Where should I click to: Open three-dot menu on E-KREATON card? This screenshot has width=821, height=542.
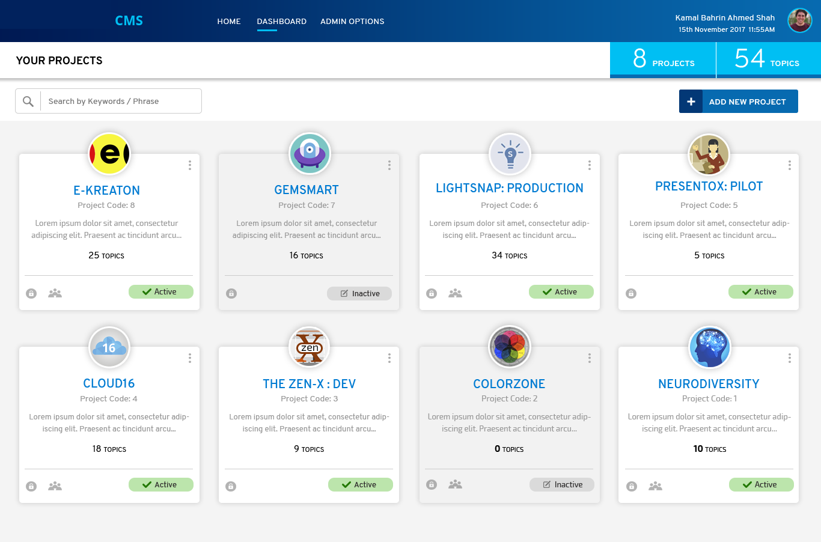pos(190,165)
